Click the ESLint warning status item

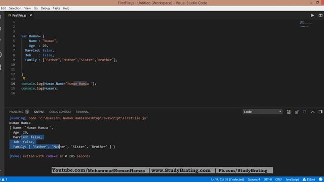click(x=309, y=179)
